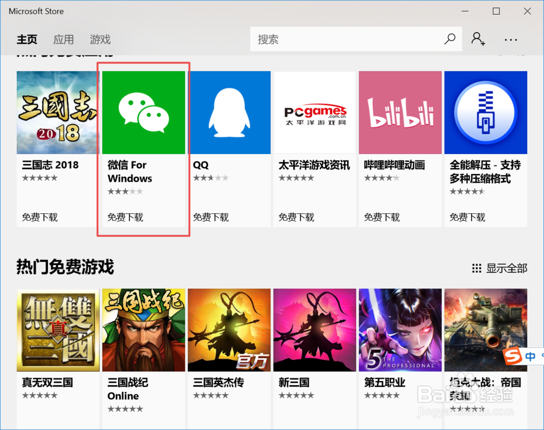Select the 全能解压 - 支持多种压缩格式 title
The image size is (544, 430).
[x=485, y=171]
